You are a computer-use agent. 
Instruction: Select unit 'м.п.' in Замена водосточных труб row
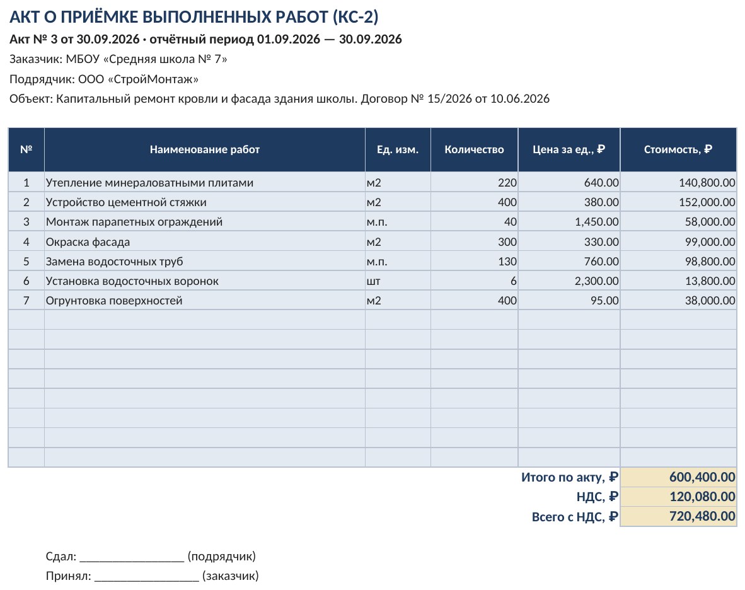point(398,261)
